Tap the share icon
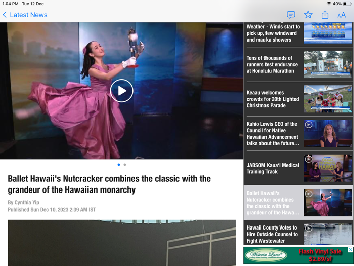 (x=325, y=15)
